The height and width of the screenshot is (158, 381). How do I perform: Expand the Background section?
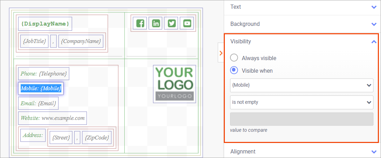374,24
